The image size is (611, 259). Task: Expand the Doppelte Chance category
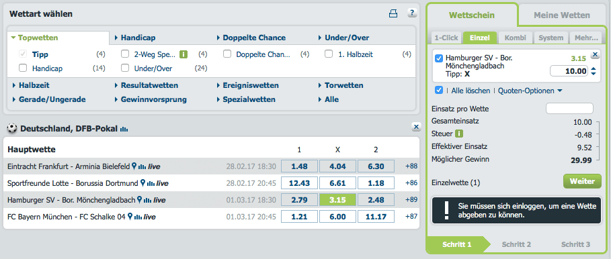coord(251,38)
